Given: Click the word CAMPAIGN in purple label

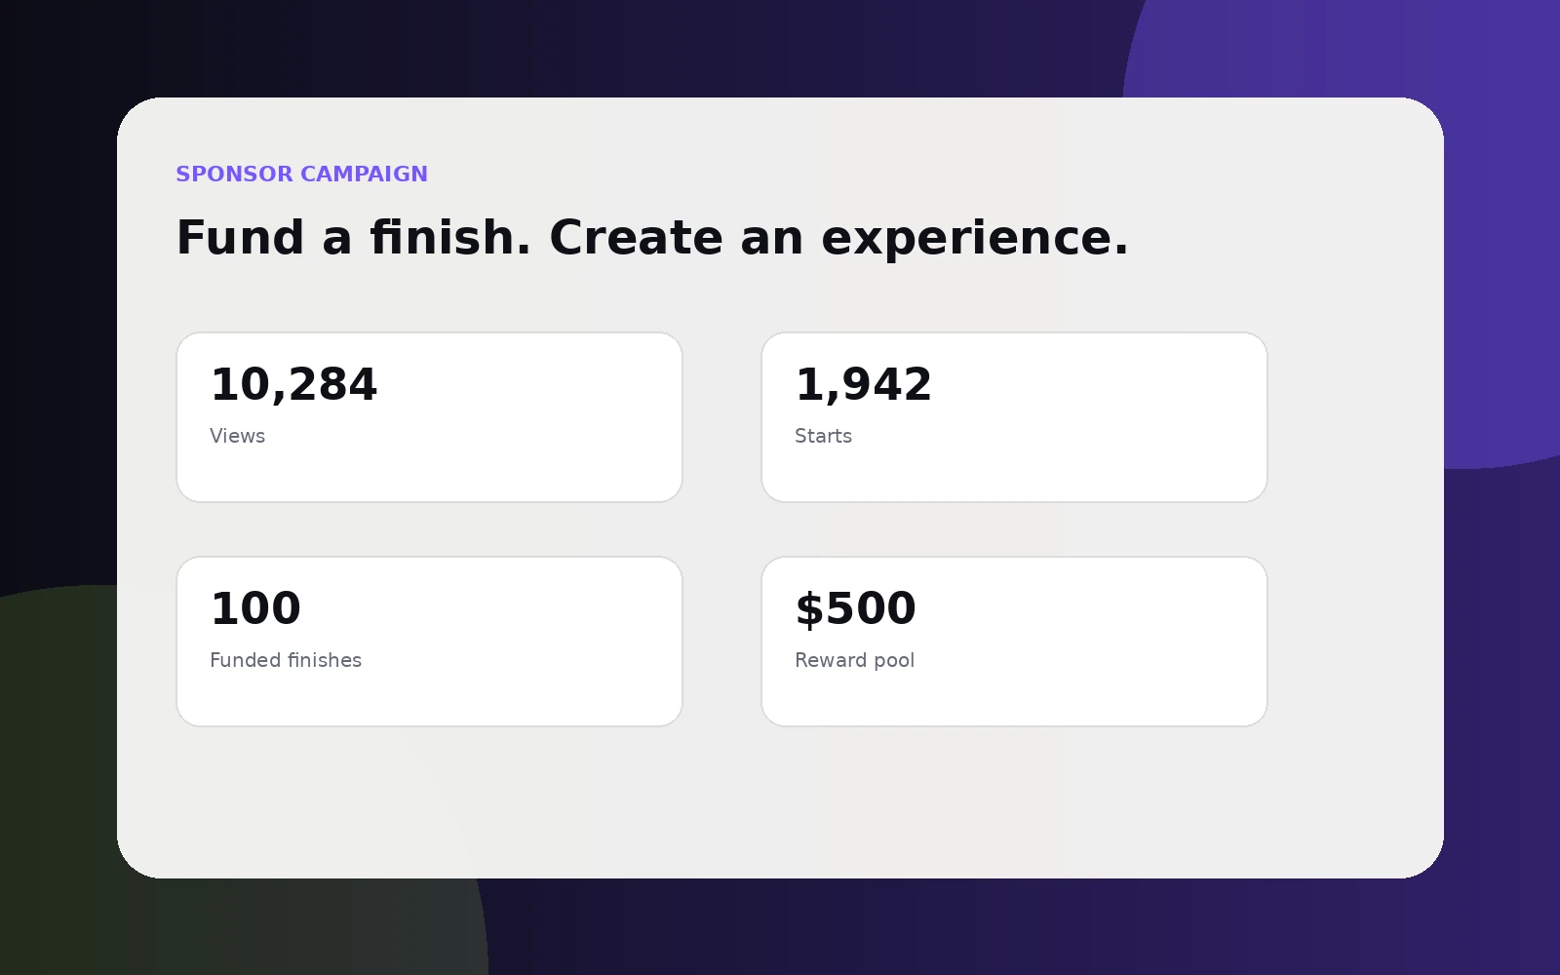Looking at the screenshot, I should point(364,174).
